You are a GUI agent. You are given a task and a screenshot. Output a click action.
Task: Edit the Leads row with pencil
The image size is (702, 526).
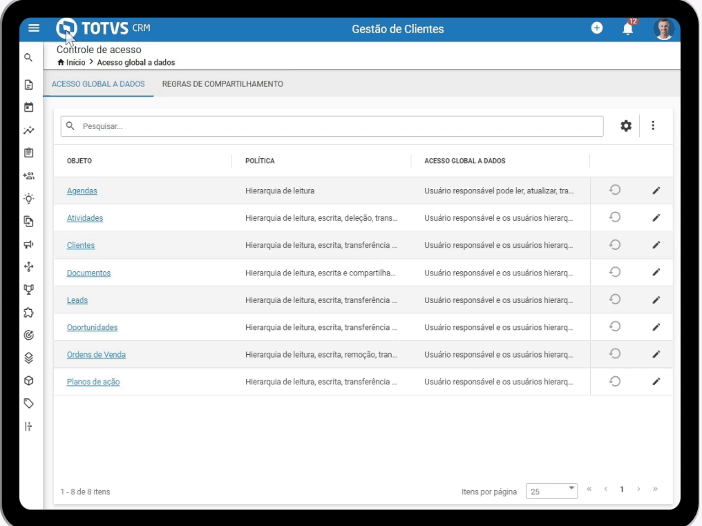point(656,300)
